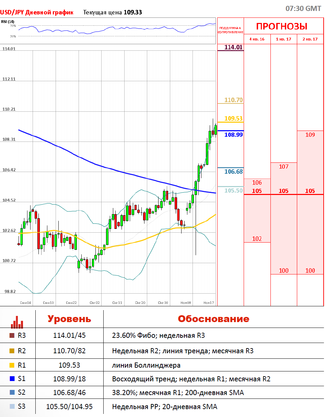Click the 114.01 resistance level label
The height and width of the screenshot is (417, 325).
233,47
